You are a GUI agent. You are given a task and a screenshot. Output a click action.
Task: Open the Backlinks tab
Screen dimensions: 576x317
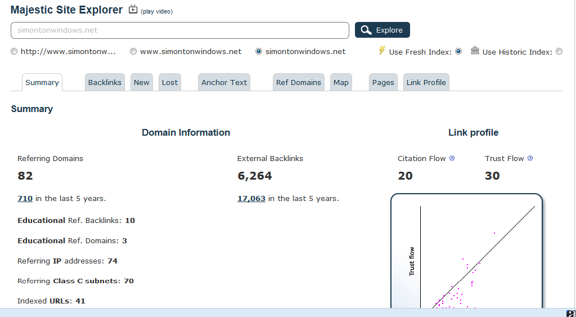pos(105,82)
